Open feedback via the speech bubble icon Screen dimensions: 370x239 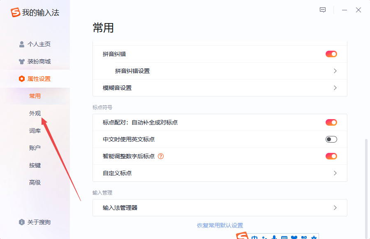pos(322,9)
